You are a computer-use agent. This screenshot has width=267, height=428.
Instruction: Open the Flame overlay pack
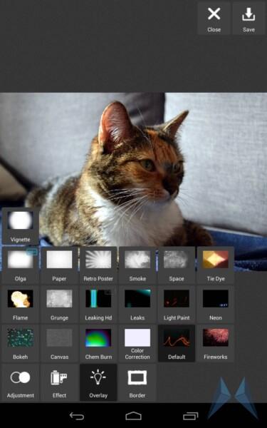(21, 304)
